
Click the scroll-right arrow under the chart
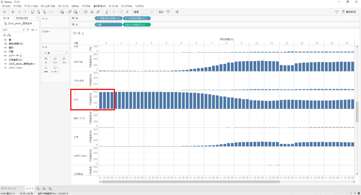(354, 182)
